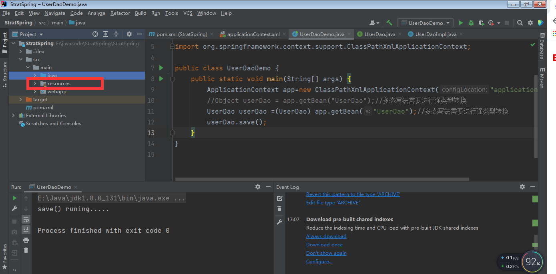This screenshot has width=556, height=274.
Task: Rerun UserDaoDemo in the Run panel
Action: point(14,198)
